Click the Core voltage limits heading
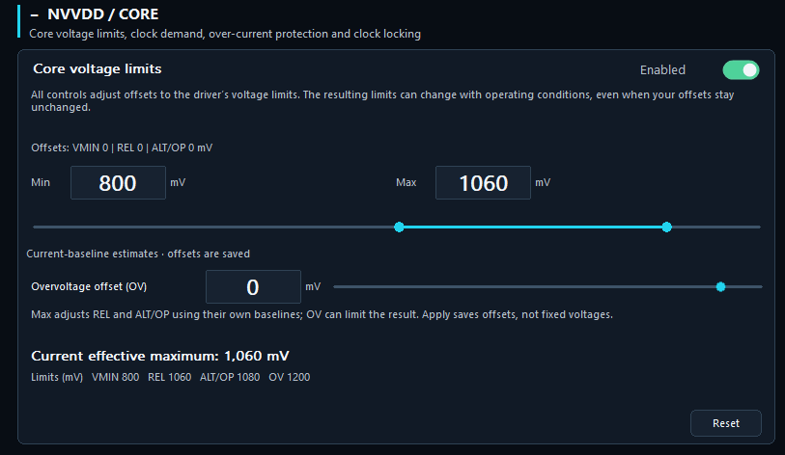The width and height of the screenshot is (785, 455). click(x=98, y=69)
